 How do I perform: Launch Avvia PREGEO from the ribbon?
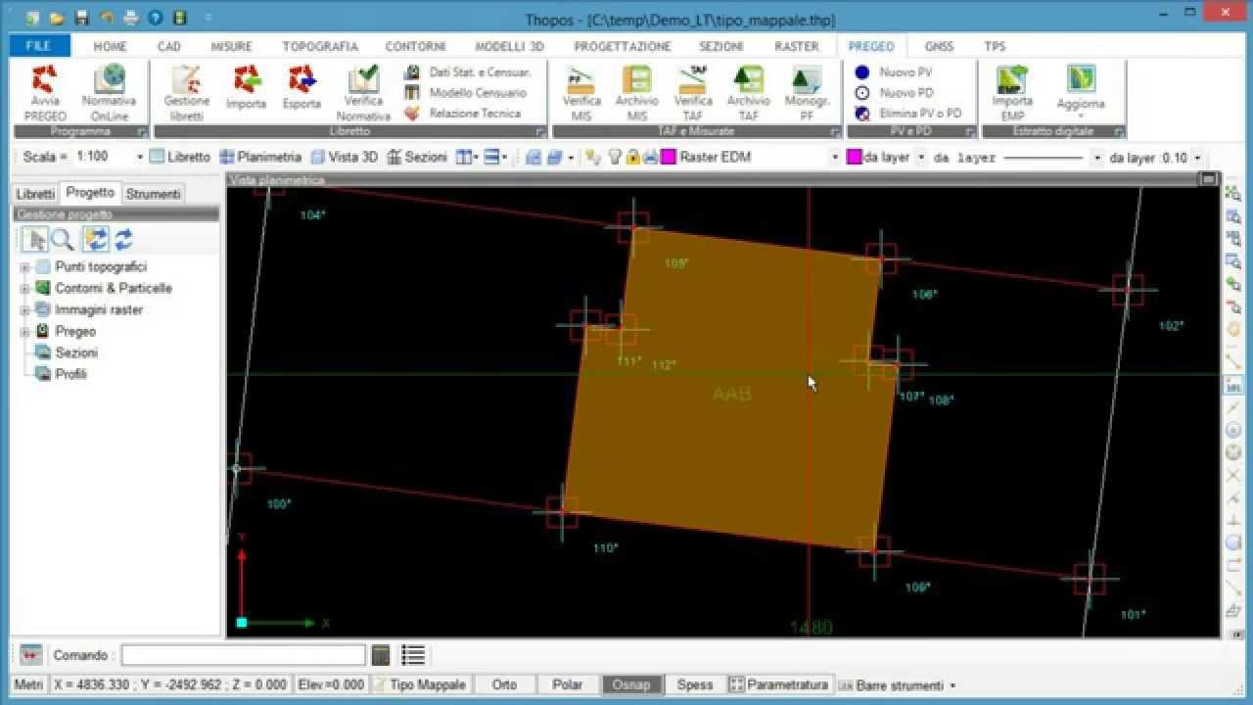tap(45, 92)
